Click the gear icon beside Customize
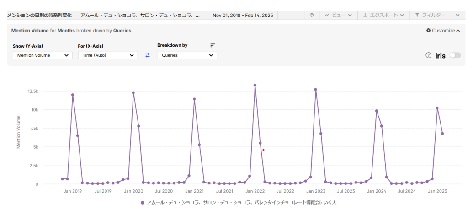This screenshot has width=468, height=210. click(x=429, y=31)
